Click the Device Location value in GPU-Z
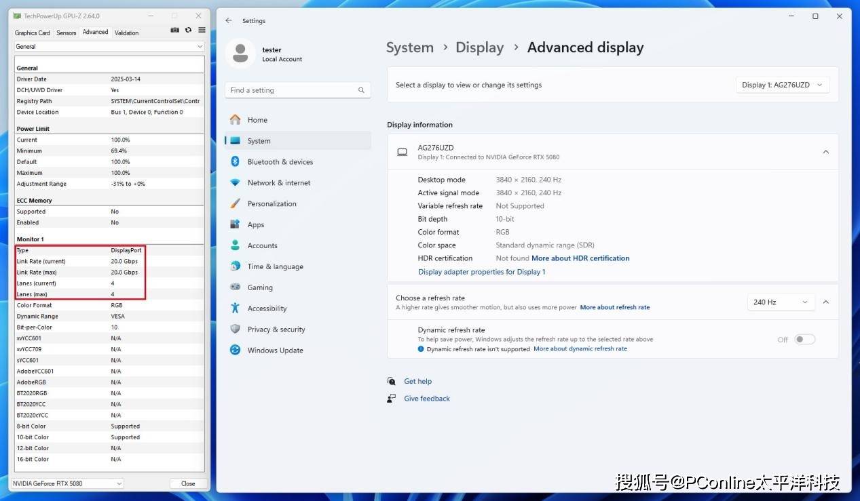 click(x=147, y=112)
